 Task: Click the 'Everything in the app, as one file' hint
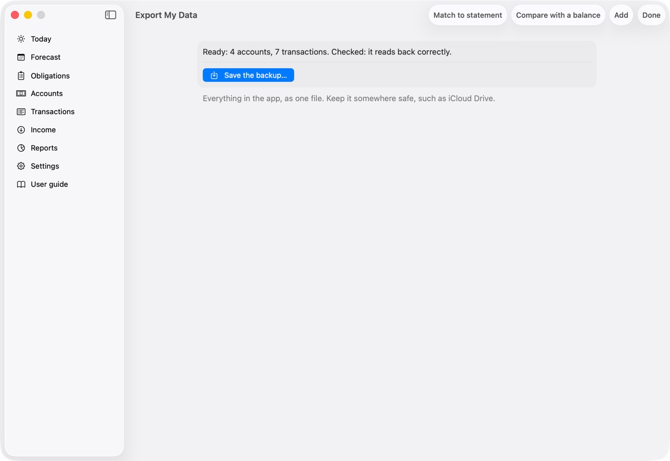349,98
